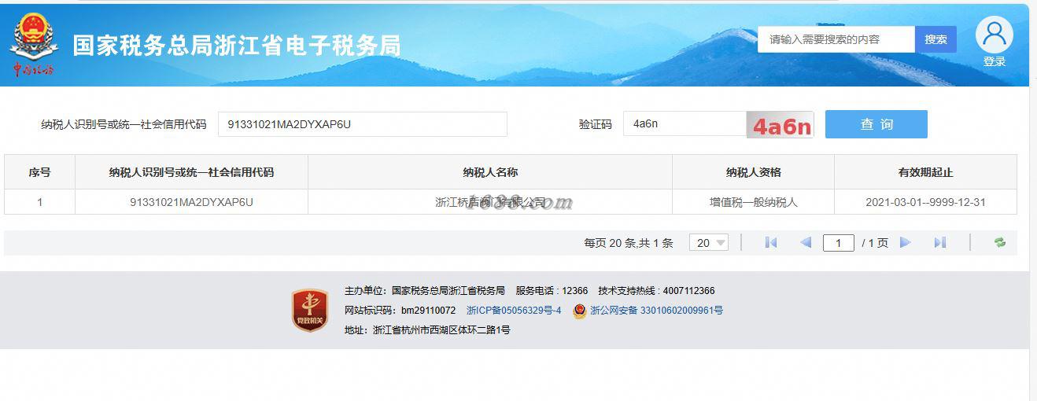Go to first page of results
Screen dimensions: 1037x401
771,243
